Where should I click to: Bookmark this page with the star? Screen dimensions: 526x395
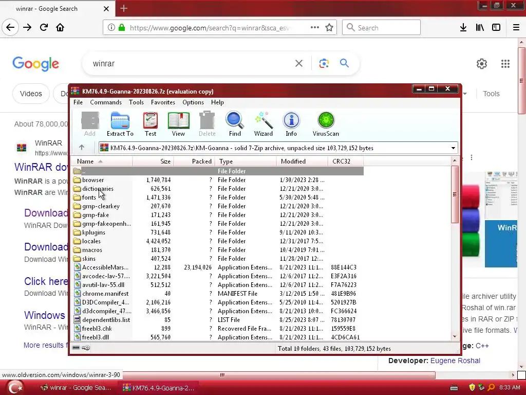pos(329,27)
